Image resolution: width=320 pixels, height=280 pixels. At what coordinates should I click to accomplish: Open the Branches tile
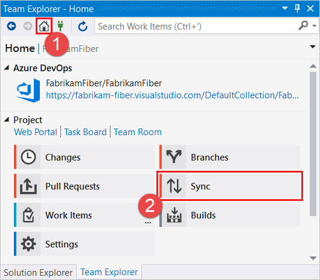click(230, 157)
